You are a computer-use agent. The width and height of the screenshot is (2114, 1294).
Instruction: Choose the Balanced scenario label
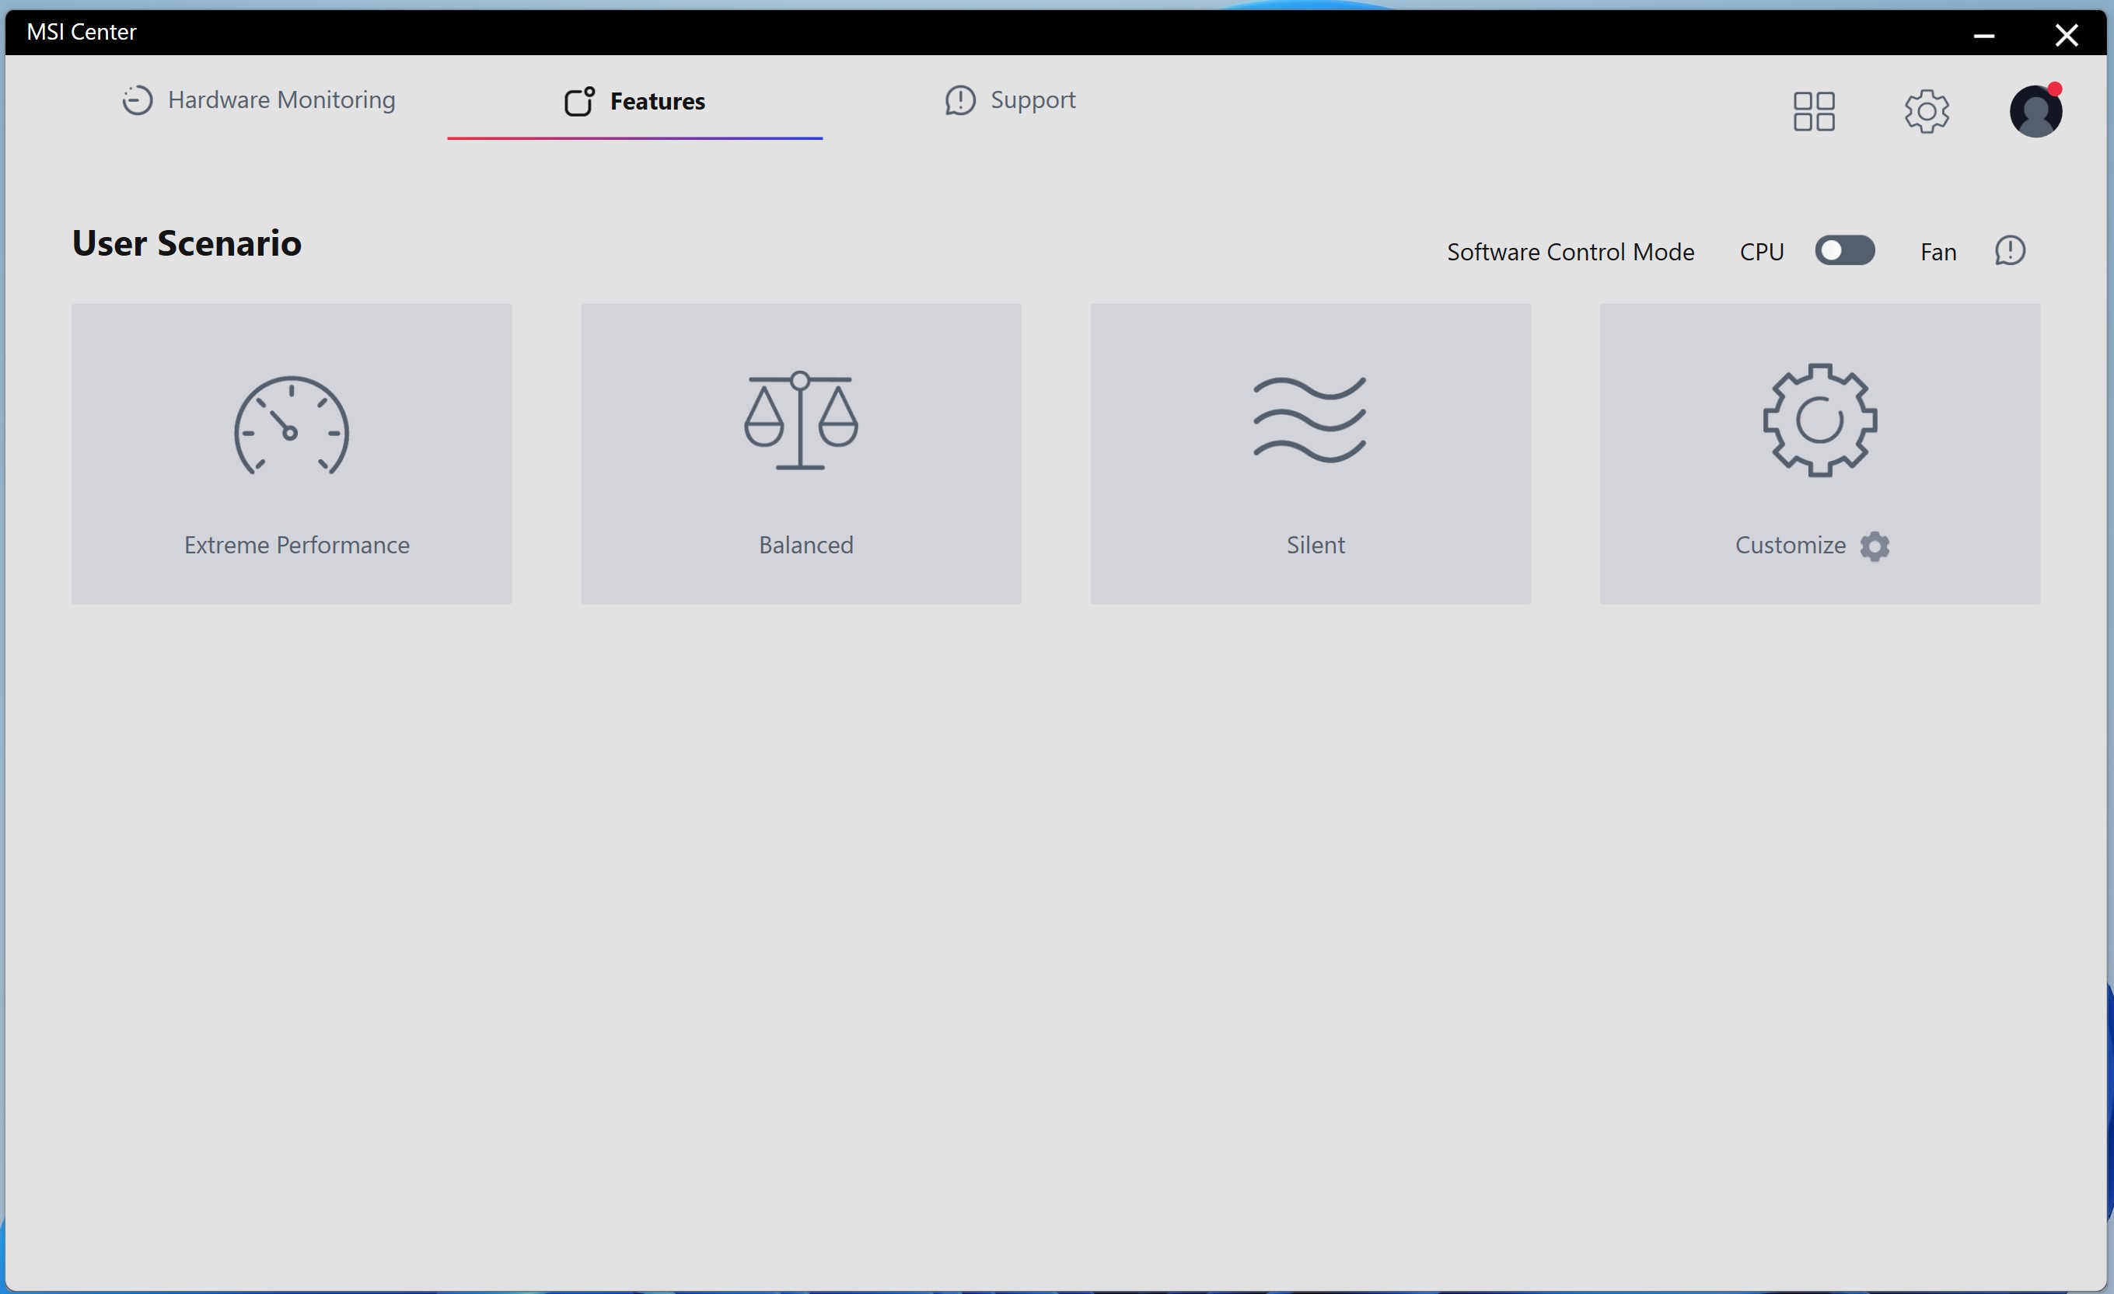pos(805,546)
